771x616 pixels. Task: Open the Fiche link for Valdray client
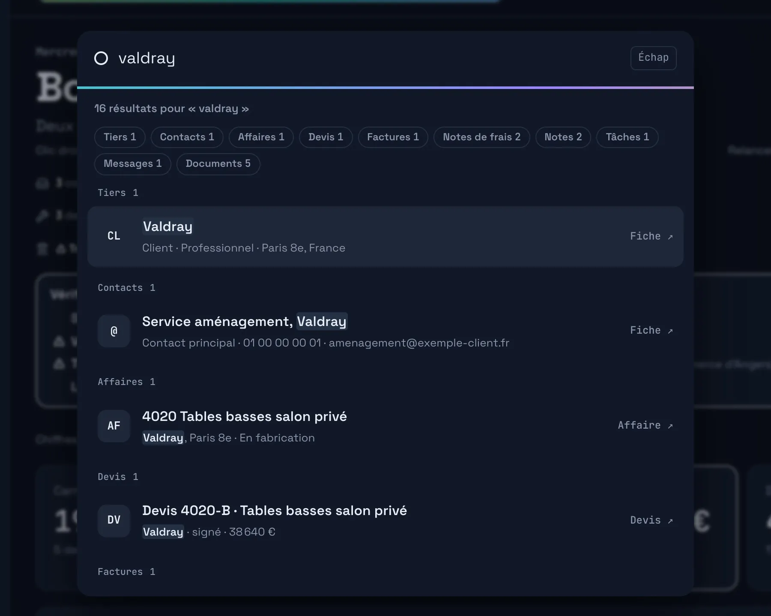coord(651,236)
